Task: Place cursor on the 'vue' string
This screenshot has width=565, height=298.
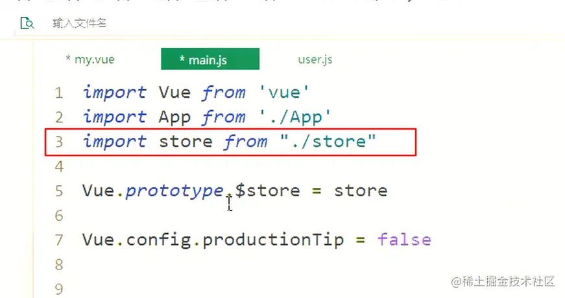Action: [x=284, y=93]
